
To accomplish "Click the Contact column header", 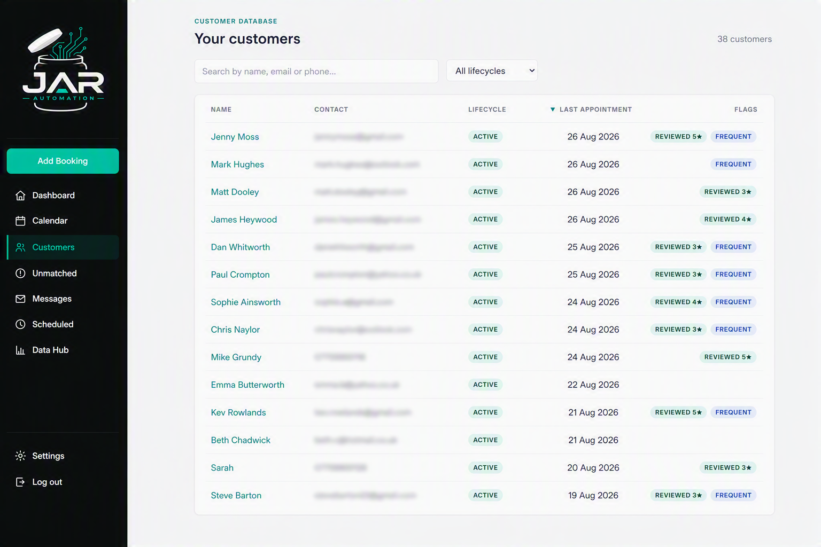I will (331, 110).
